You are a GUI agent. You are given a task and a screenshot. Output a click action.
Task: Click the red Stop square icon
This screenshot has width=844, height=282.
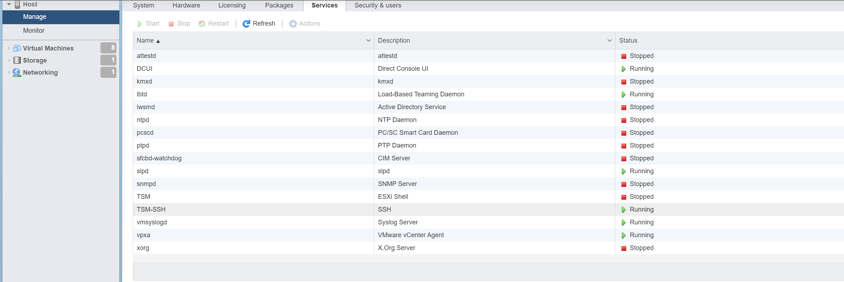coord(171,24)
